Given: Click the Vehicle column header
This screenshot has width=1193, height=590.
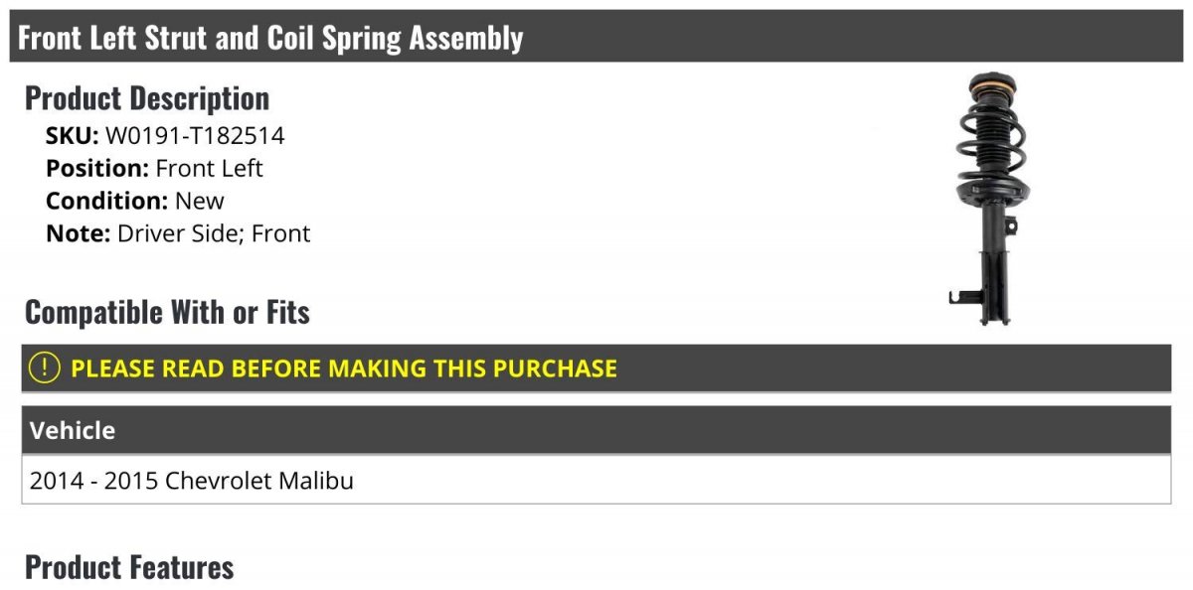Looking at the screenshot, I should 73,430.
